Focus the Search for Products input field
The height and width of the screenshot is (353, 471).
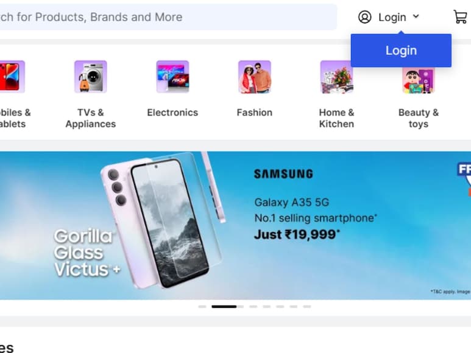[x=168, y=17]
